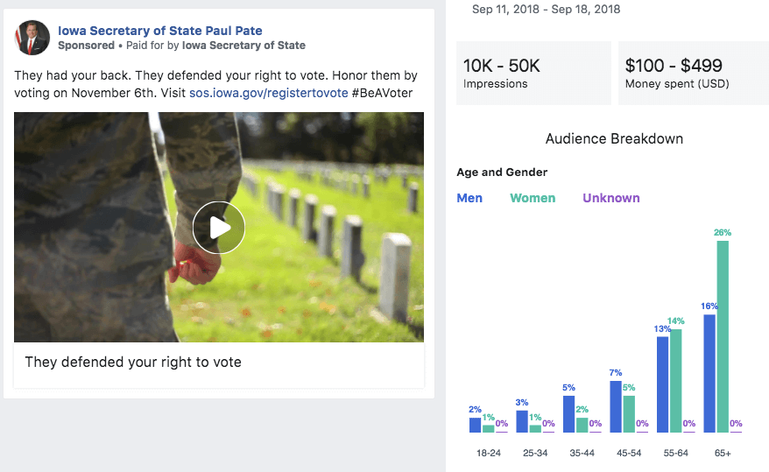Toggle the Men legend filter
Screen dimensions: 769x472
pos(469,198)
